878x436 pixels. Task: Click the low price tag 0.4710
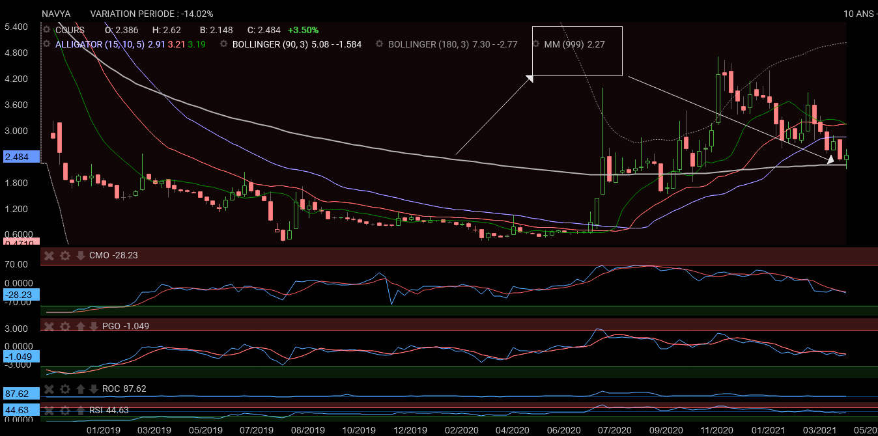click(x=20, y=243)
